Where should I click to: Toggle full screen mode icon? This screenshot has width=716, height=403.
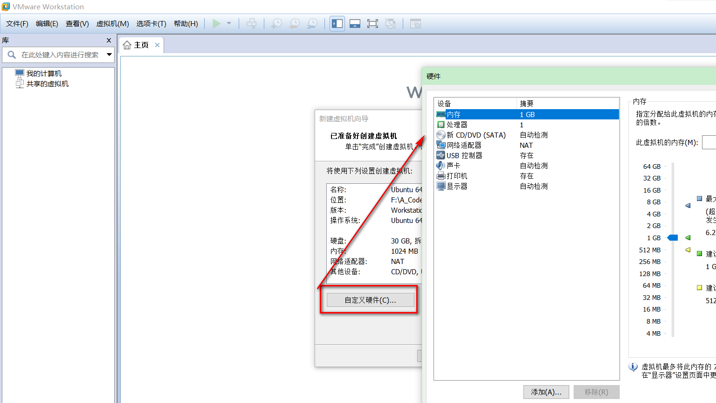click(372, 23)
